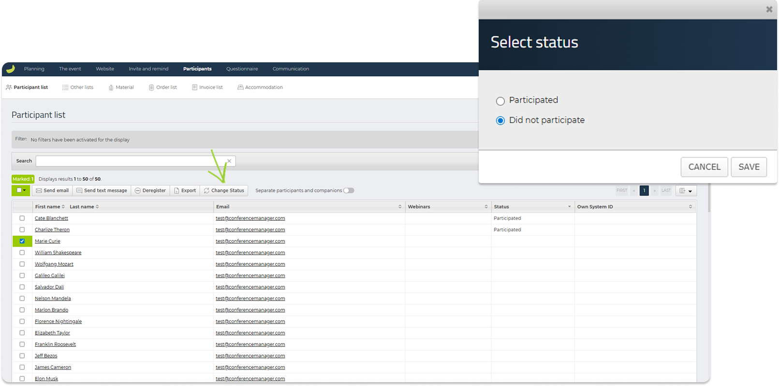Sort by First name column arrows
The image size is (779, 386).
click(63, 207)
